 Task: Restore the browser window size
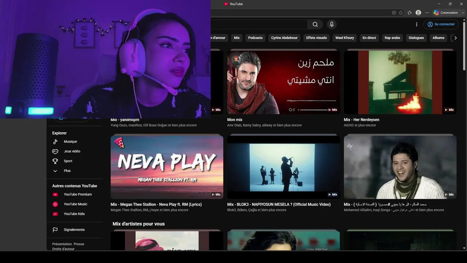(450, 4)
